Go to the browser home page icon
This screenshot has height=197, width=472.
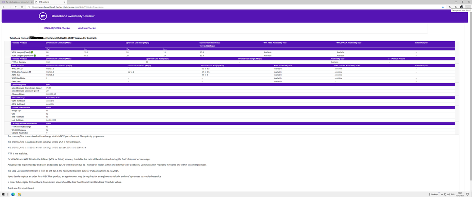tap(22, 7)
